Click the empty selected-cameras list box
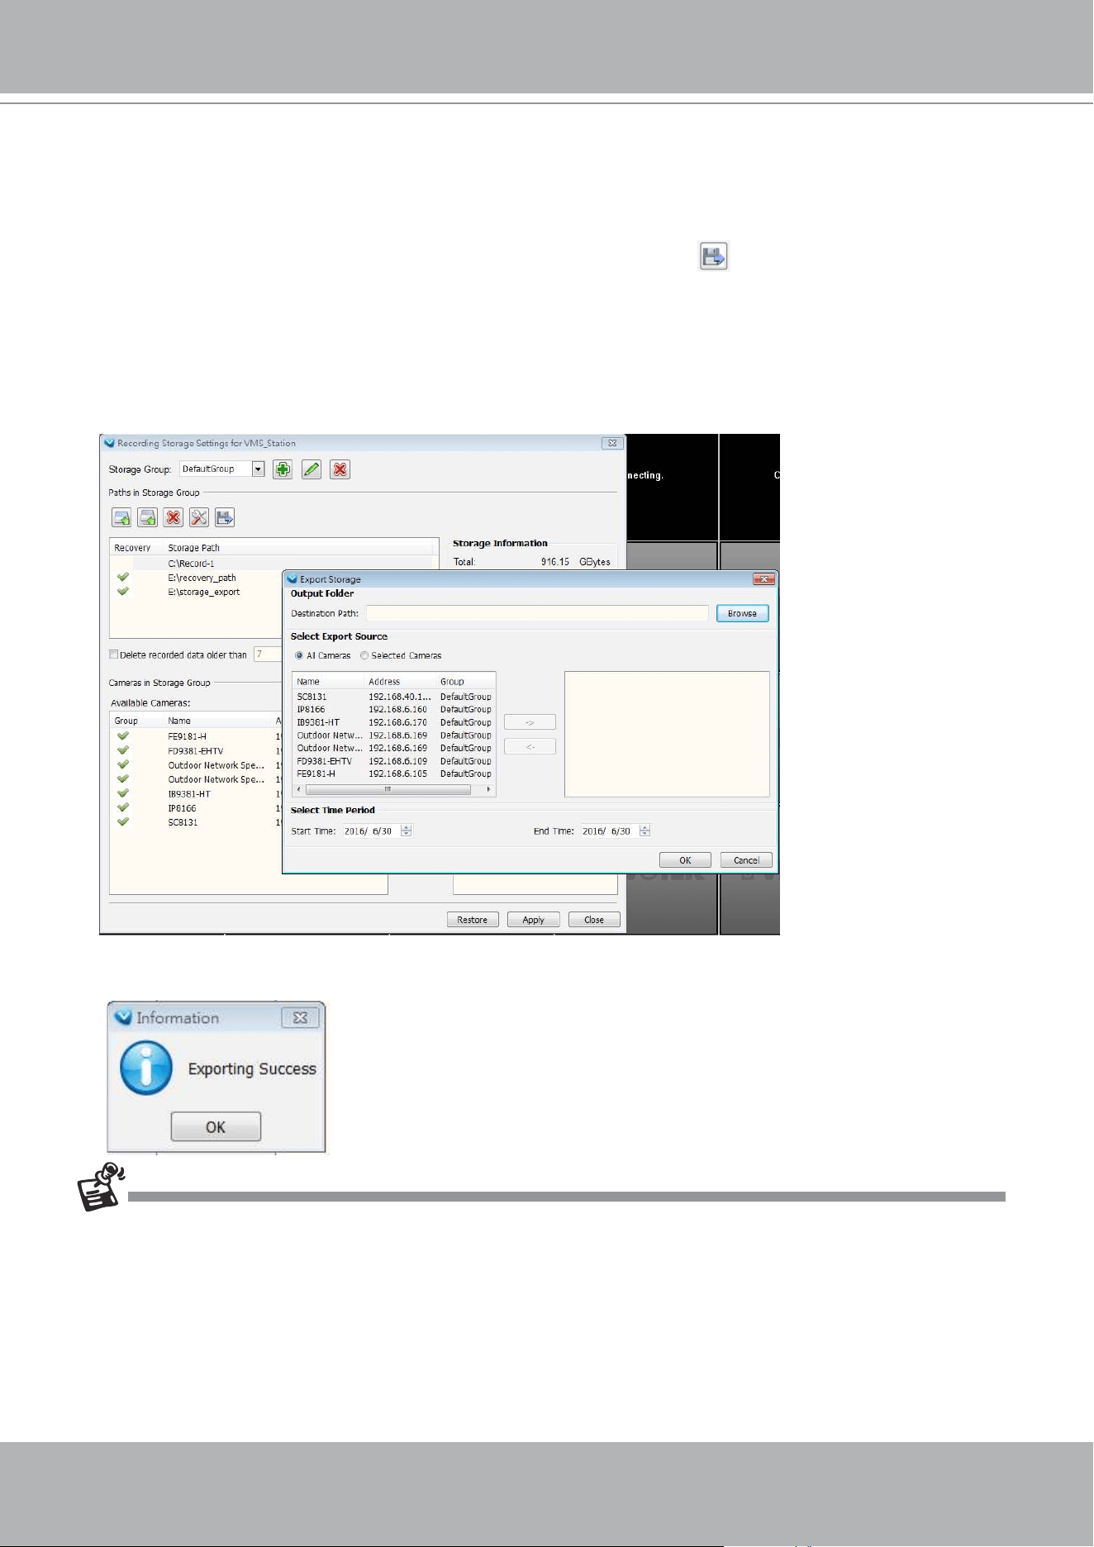Viewport: 1094px width, 1547px height. [667, 734]
